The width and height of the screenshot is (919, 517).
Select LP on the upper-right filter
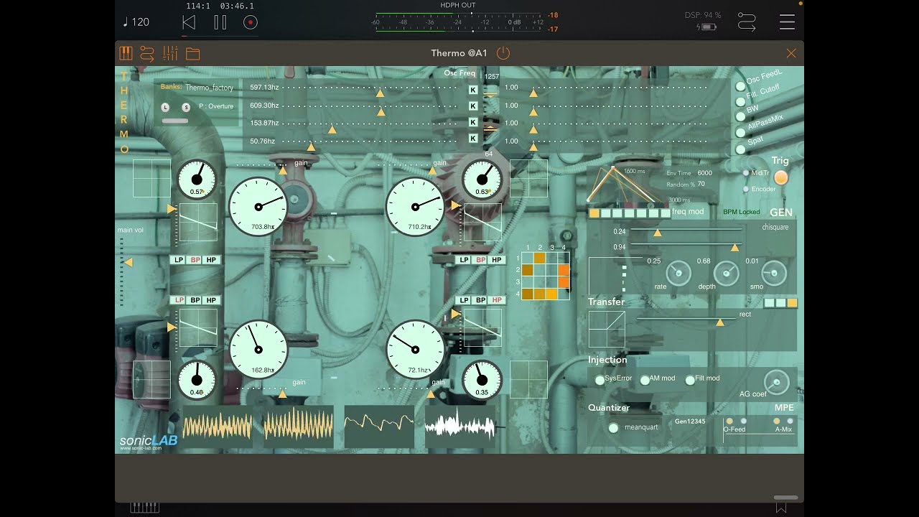coord(464,260)
